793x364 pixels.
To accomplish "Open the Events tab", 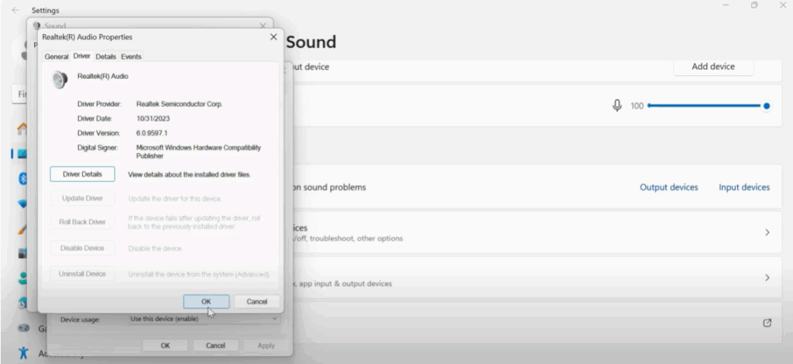I will tap(131, 57).
